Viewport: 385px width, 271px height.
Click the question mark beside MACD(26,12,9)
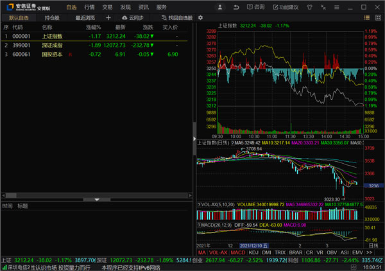point(199,225)
